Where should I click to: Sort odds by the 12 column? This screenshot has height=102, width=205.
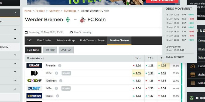[x=151, y=58]
